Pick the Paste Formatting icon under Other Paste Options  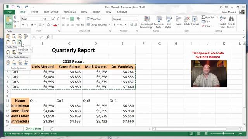click(8, 63)
